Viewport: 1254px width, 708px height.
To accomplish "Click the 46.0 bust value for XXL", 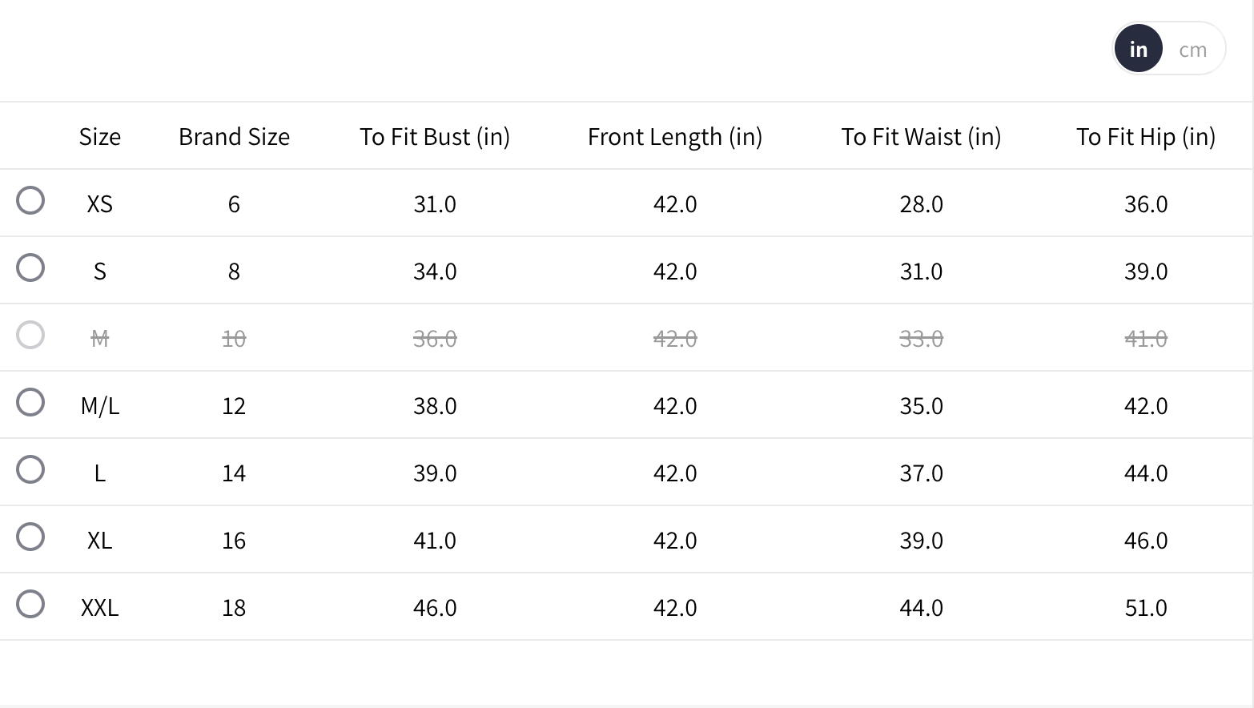I will pos(435,608).
